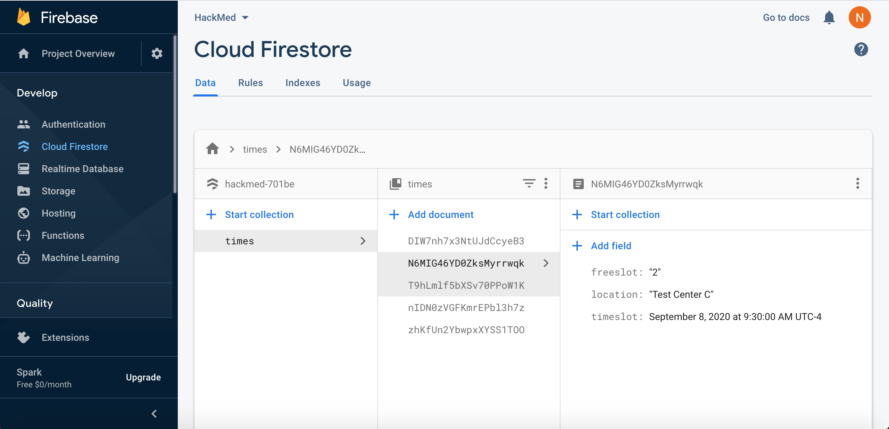Viewport: 889px width, 429px height.
Task: Click the Add document button
Action: [x=440, y=214]
